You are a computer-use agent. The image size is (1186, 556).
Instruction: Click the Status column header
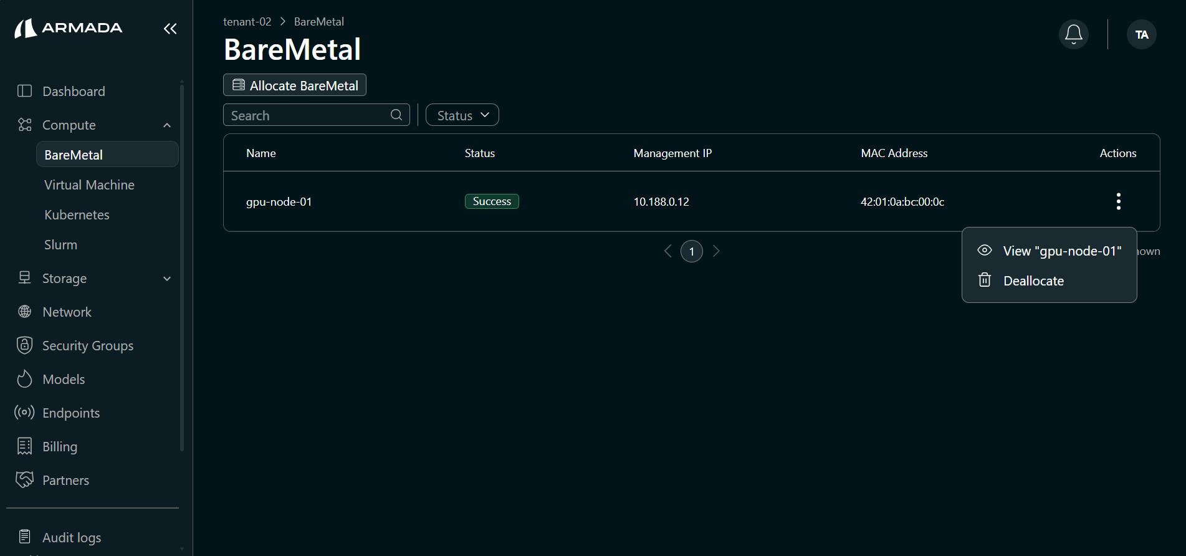[x=480, y=153]
